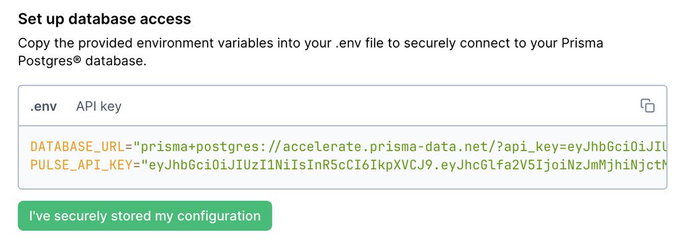The width and height of the screenshot is (674, 244).
Task: Click the accelerate.prisma-data.net host in the URL
Action: click(x=385, y=147)
